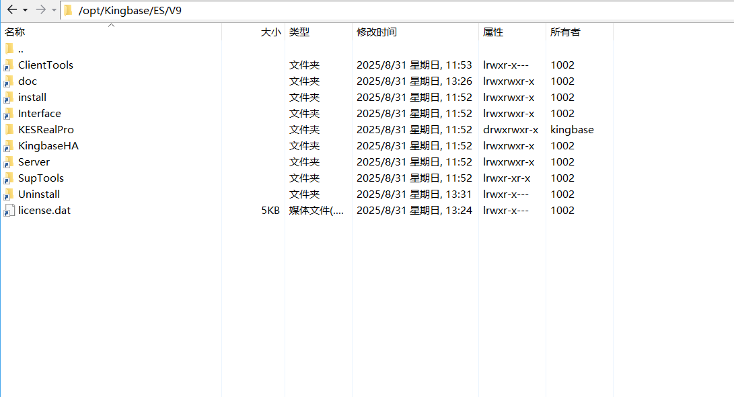Click the 文件夹 type cell of Server
The height and width of the screenshot is (397, 734).
(304, 162)
